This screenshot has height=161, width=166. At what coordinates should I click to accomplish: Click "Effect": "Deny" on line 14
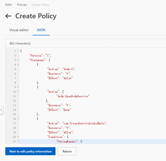point(59,110)
